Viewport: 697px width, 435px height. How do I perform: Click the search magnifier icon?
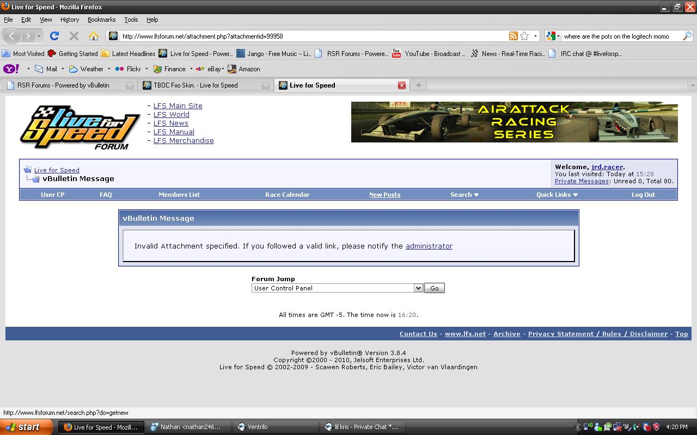(x=687, y=36)
